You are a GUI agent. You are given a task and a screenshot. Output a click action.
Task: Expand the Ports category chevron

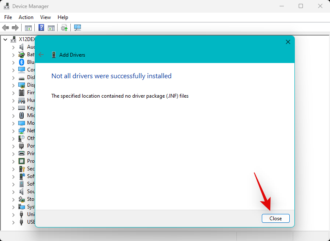coord(13,146)
